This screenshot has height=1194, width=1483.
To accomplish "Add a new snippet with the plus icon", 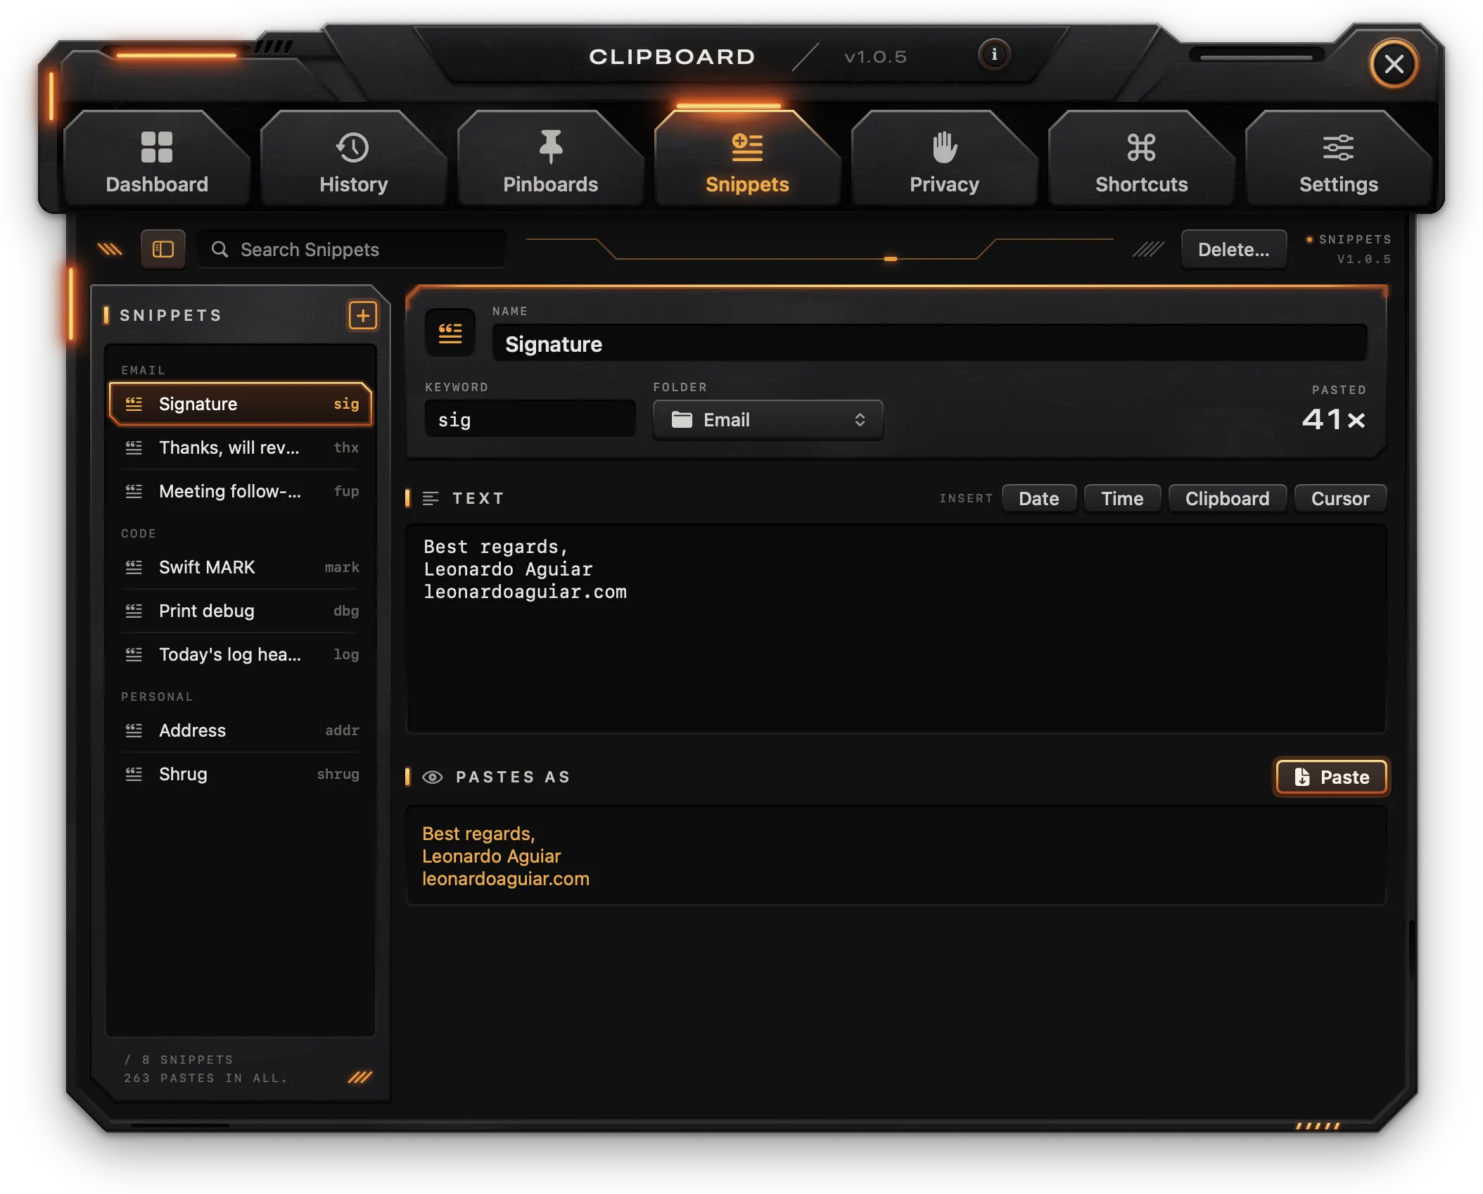I will coord(362,315).
